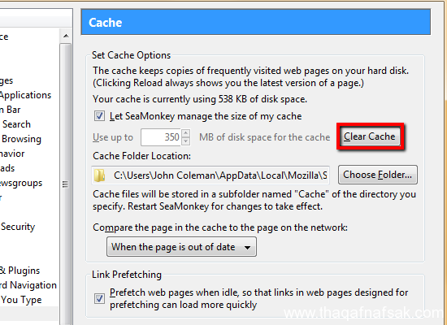Toggle Let SeaMonkey manage cache size checkbox
The width and height of the screenshot is (447, 325).
tap(99, 116)
